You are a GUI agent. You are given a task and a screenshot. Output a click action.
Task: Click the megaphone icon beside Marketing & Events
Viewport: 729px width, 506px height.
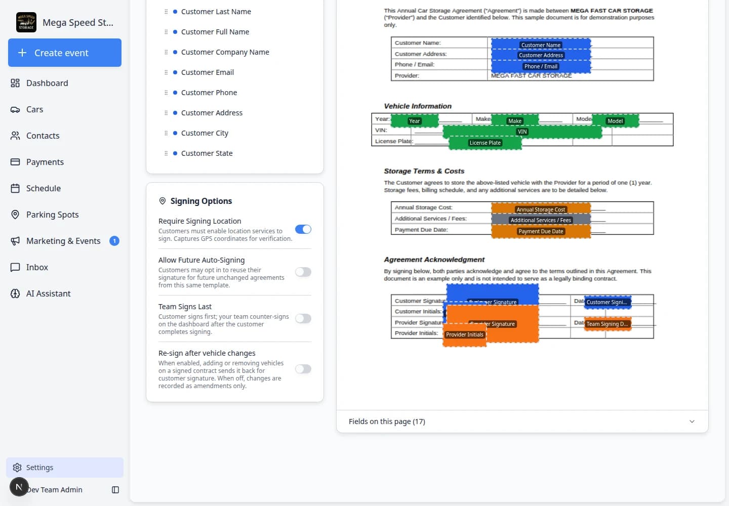(x=15, y=241)
